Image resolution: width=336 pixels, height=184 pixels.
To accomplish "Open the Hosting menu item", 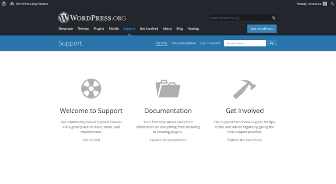I will (193, 28).
